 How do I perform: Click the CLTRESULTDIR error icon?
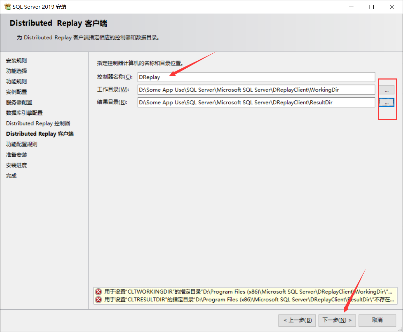tap(98, 300)
